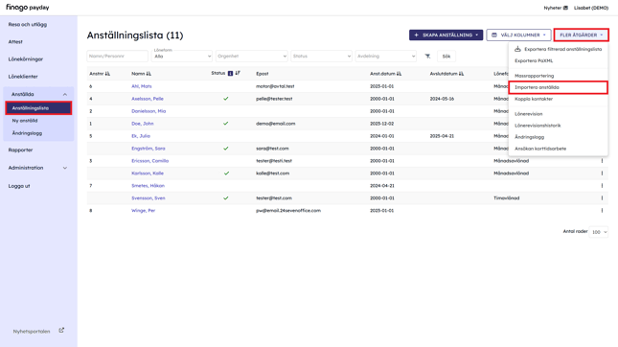Go to Attest in sidebar

[15, 42]
